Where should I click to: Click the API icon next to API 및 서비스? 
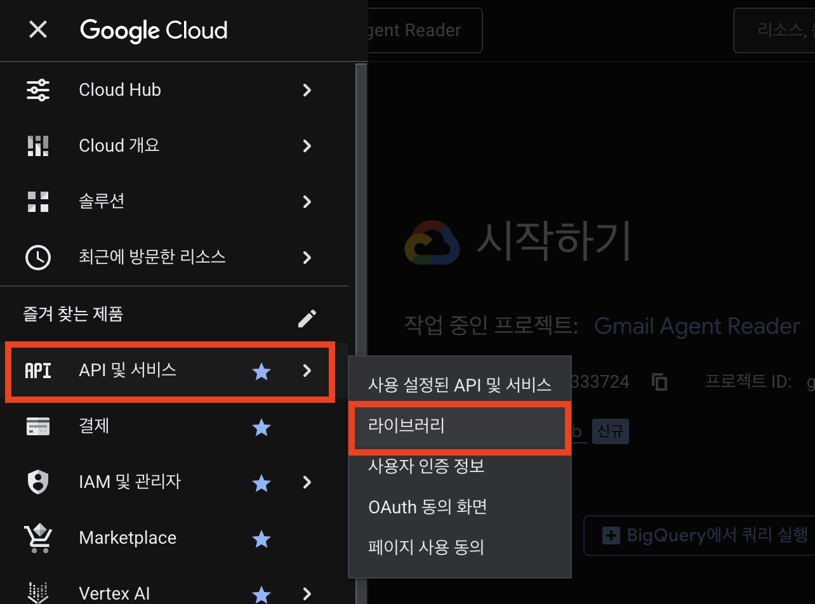pyautogui.click(x=37, y=371)
